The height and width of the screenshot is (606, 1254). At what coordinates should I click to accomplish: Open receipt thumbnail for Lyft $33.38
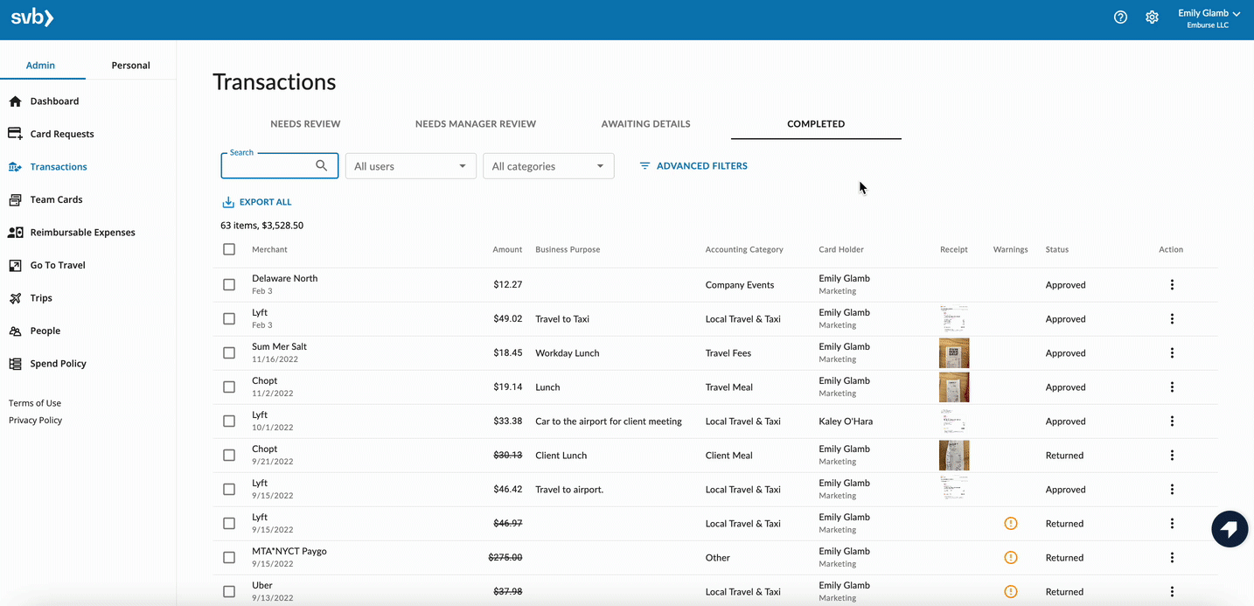(954, 421)
